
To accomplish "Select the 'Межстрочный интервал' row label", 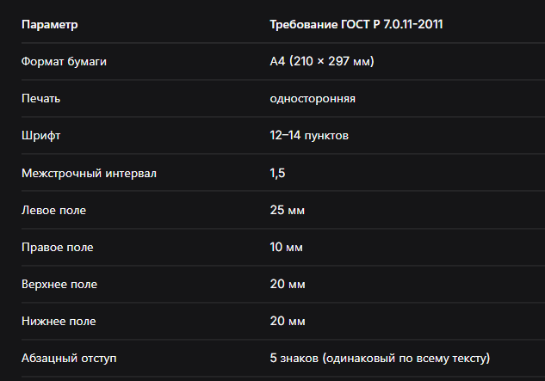I will tap(89, 173).
